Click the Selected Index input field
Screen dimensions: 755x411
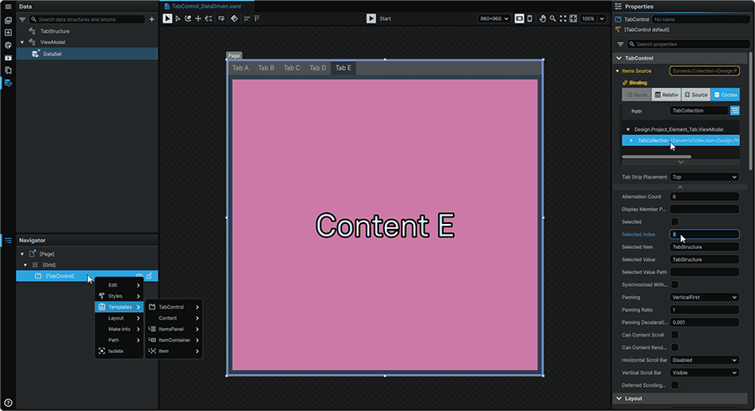coord(705,234)
